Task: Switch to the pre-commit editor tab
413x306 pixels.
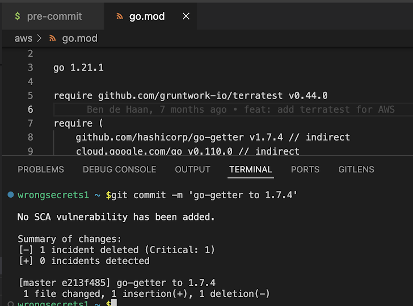Action: pos(54,16)
